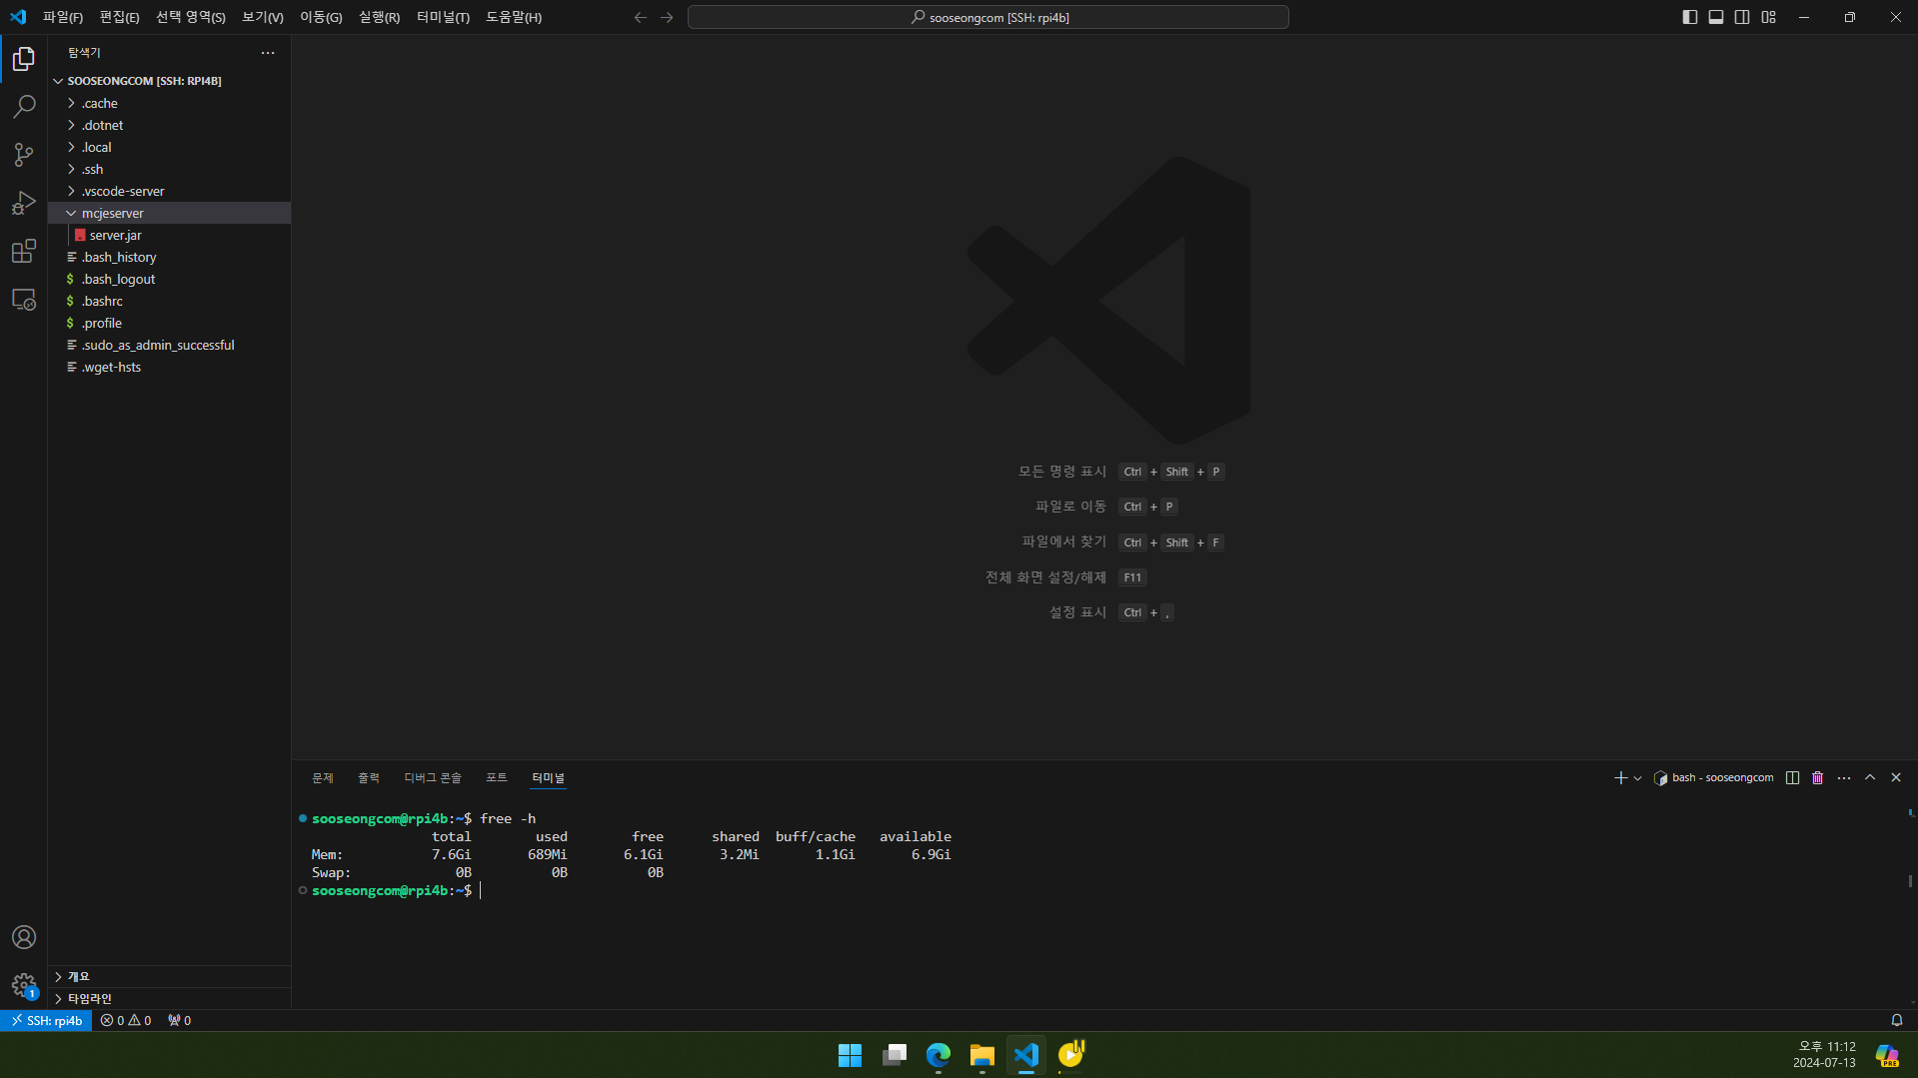Open the .bash_history file
The image size is (1918, 1078).
[x=169, y=257]
